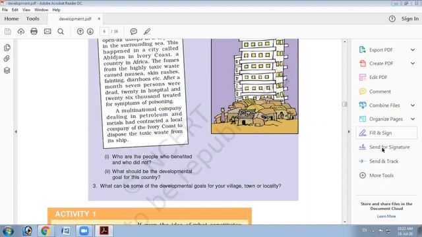Screen dimensions: 422x237
Task: Expand the Create PDF chevron
Action: 413,63
